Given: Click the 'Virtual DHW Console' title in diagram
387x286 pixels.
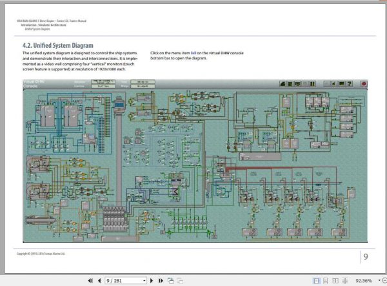Looking at the screenshot, I should coord(34,84).
